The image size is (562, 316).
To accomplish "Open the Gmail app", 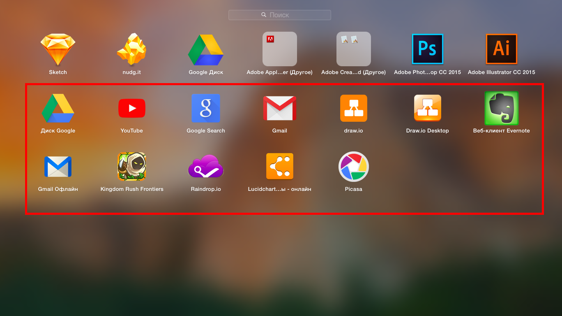I will point(280,108).
